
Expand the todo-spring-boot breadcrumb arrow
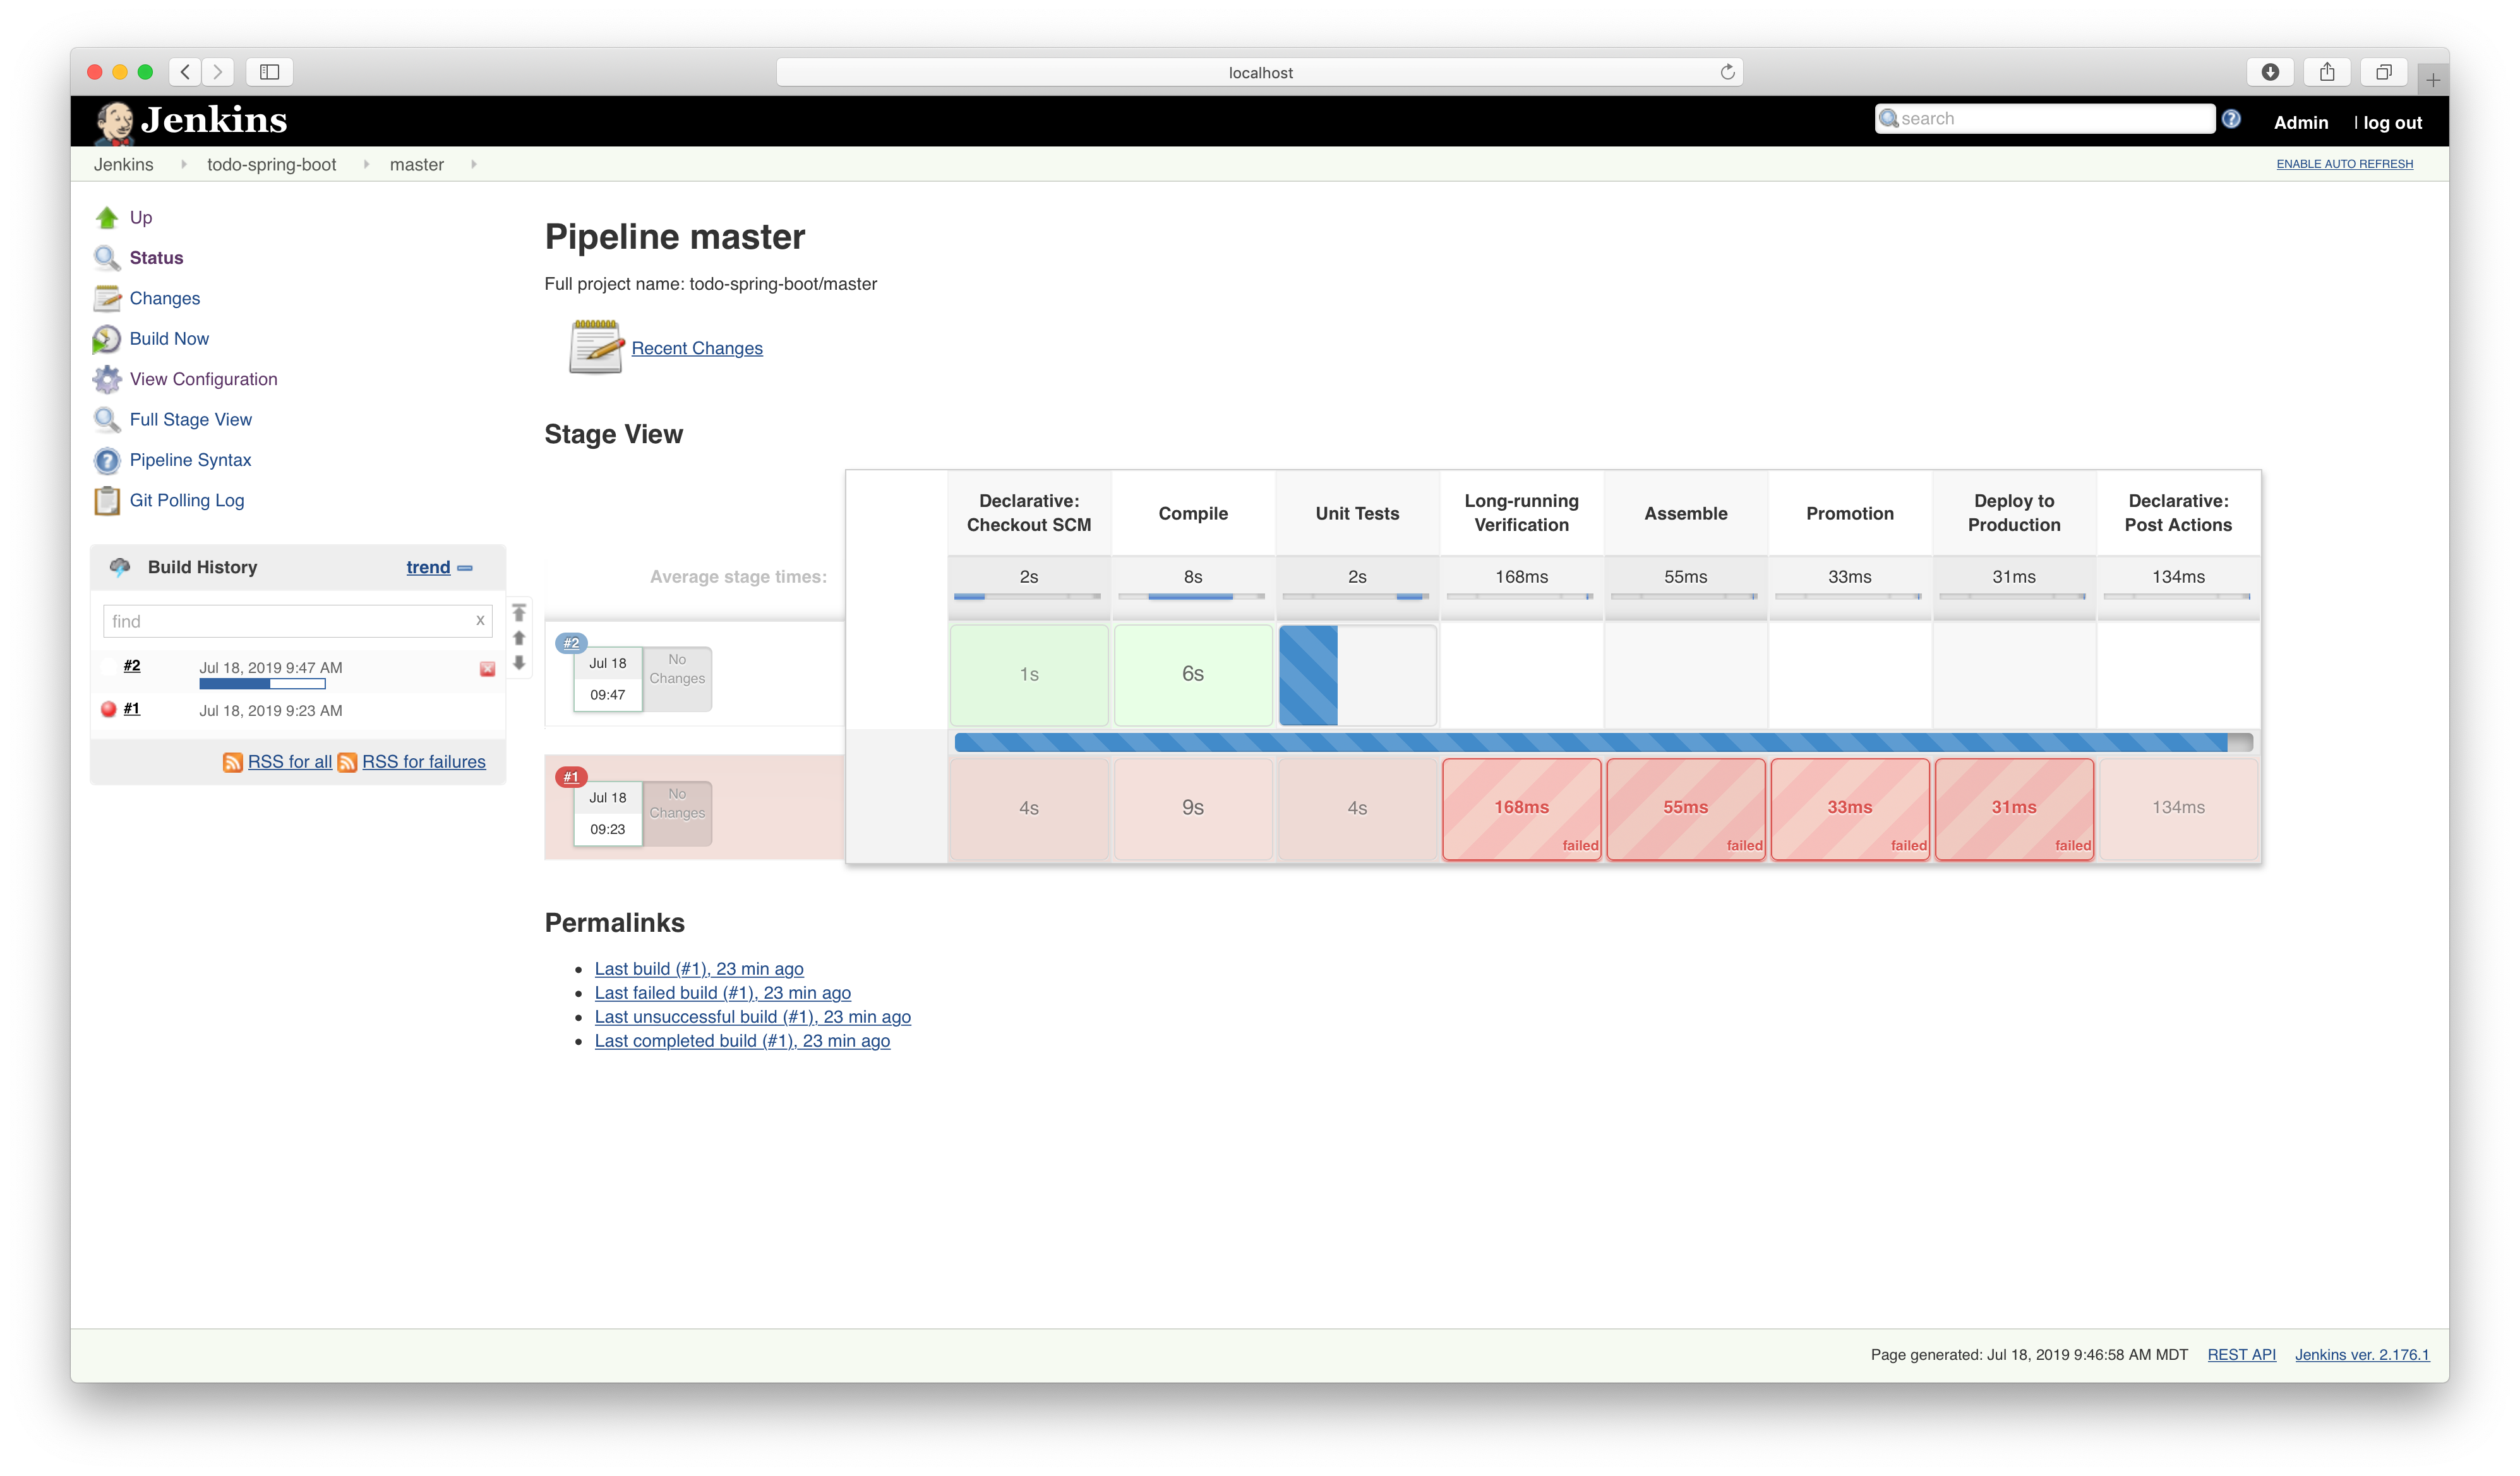coord(366,165)
